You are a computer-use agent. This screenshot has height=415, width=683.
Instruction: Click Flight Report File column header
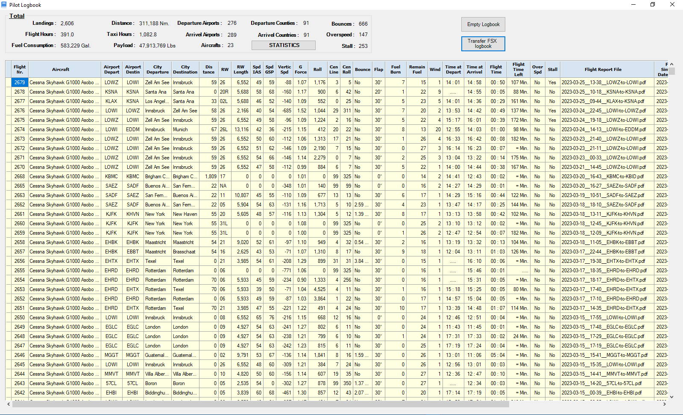coord(603,69)
